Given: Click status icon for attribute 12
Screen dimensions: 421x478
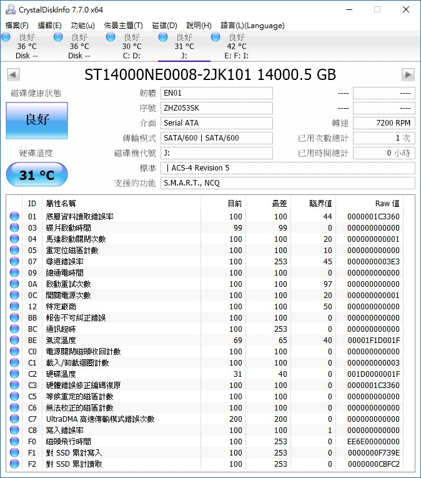Looking at the screenshot, I should coord(14,307).
